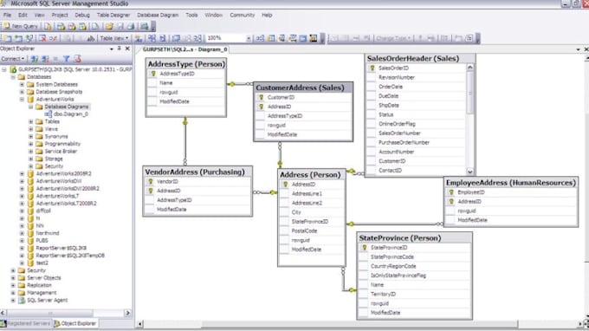Screen dimensions: 589x331
Task: Click Object Explorer disconnect icon
Action: coord(45,59)
